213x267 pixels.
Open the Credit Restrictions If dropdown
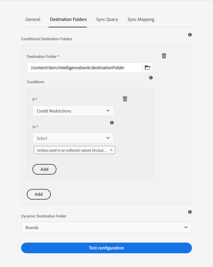coord(73,111)
